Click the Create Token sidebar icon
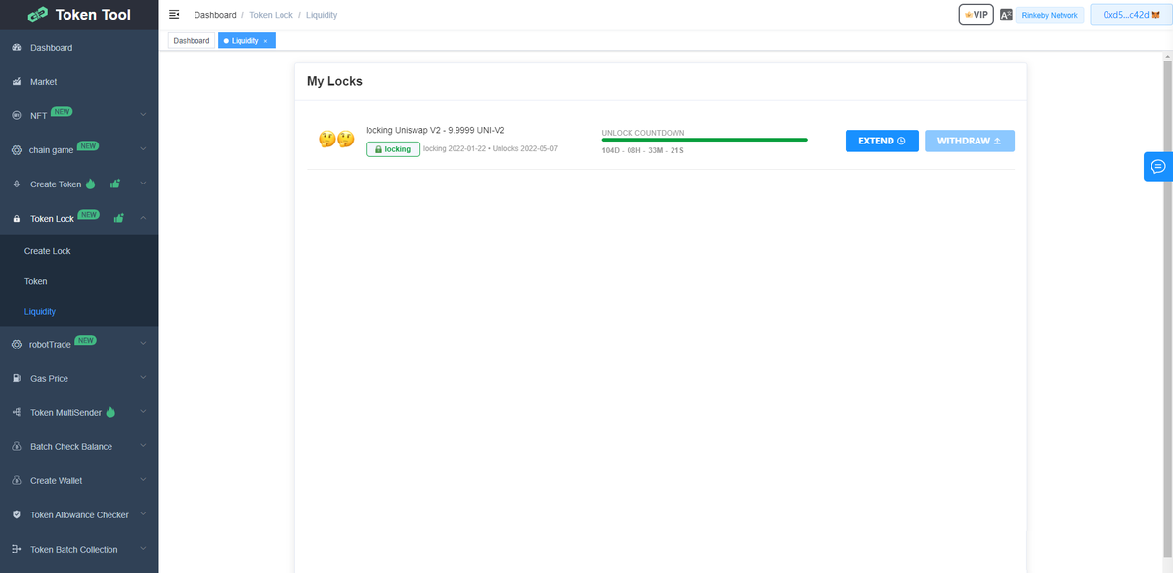Screen dimensions: 1173x573 coord(17,184)
